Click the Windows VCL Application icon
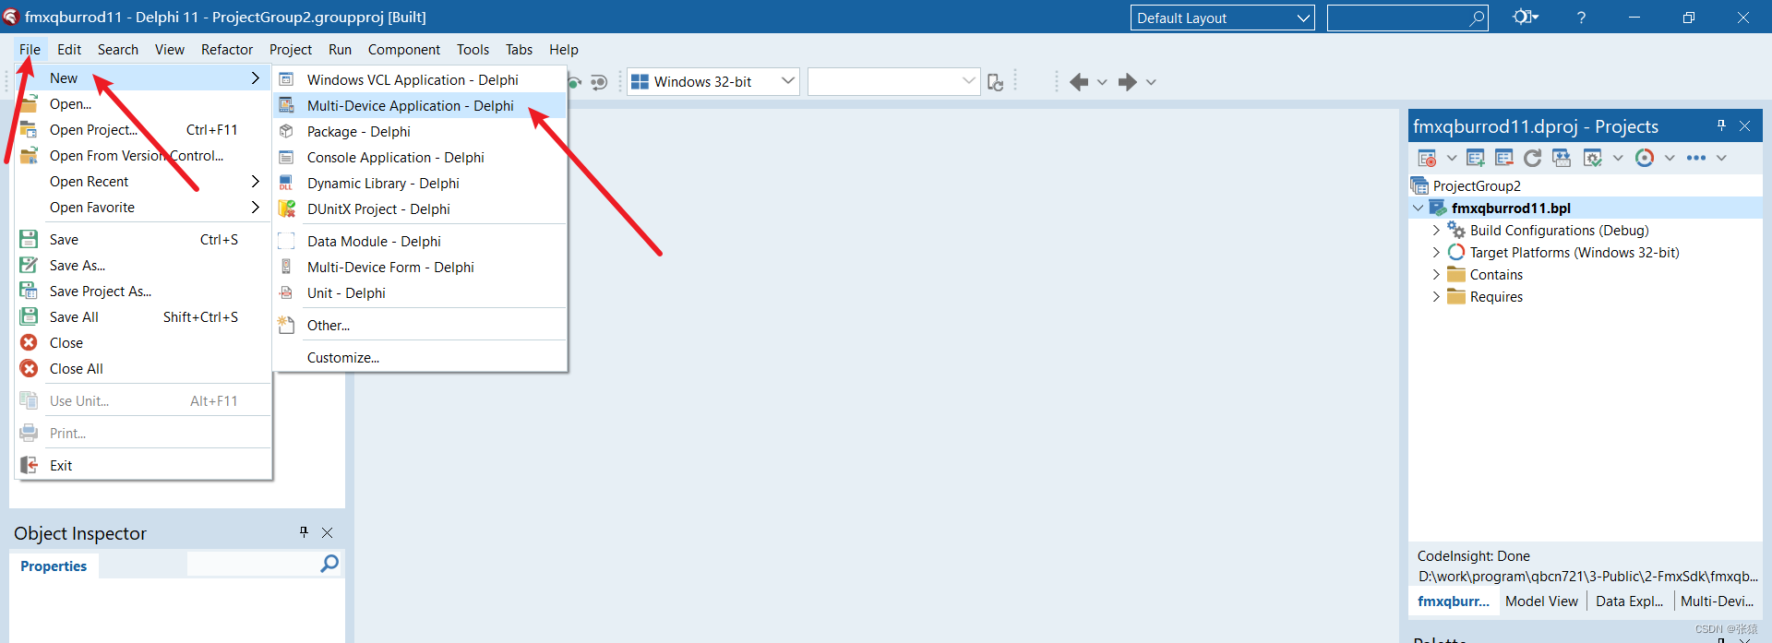Viewport: 1772px width, 643px height. tap(286, 79)
